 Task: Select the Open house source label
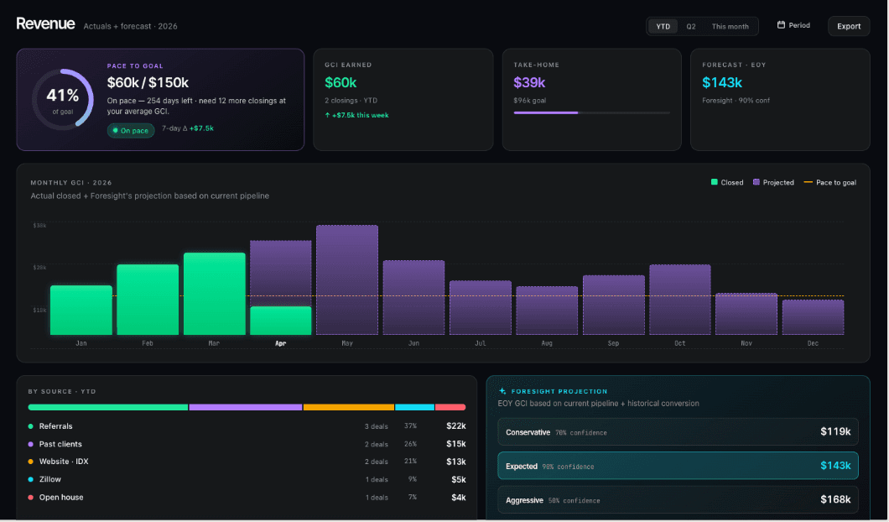[61, 498]
